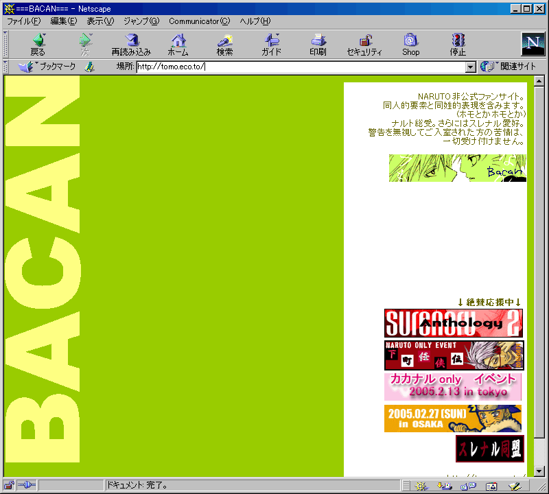
Task: Click the URL field showing http://tomo.eco.to/
Action: tap(301, 67)
